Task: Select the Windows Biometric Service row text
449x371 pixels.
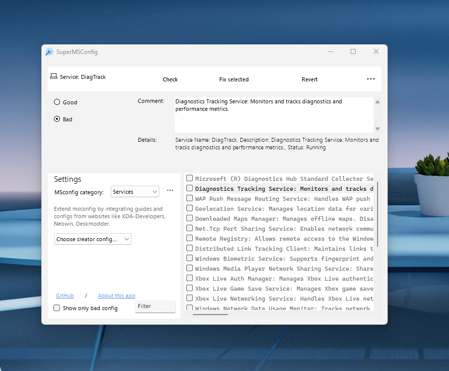Action: click(284, 259)
